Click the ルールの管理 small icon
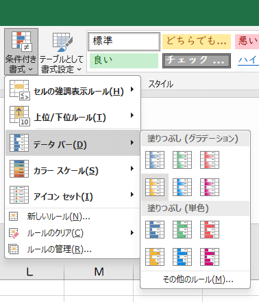259x302 pixels. click(14, 249)
